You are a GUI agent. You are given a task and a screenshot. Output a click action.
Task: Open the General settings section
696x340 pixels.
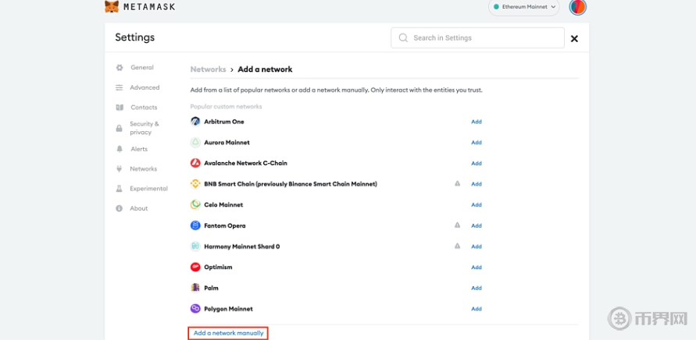(141, 68)
